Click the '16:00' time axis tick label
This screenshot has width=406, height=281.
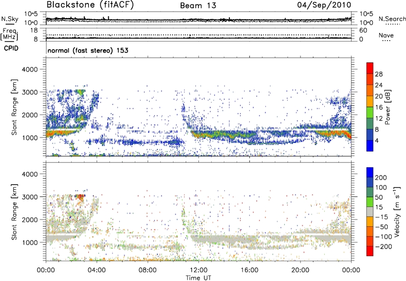coord(249,270)
